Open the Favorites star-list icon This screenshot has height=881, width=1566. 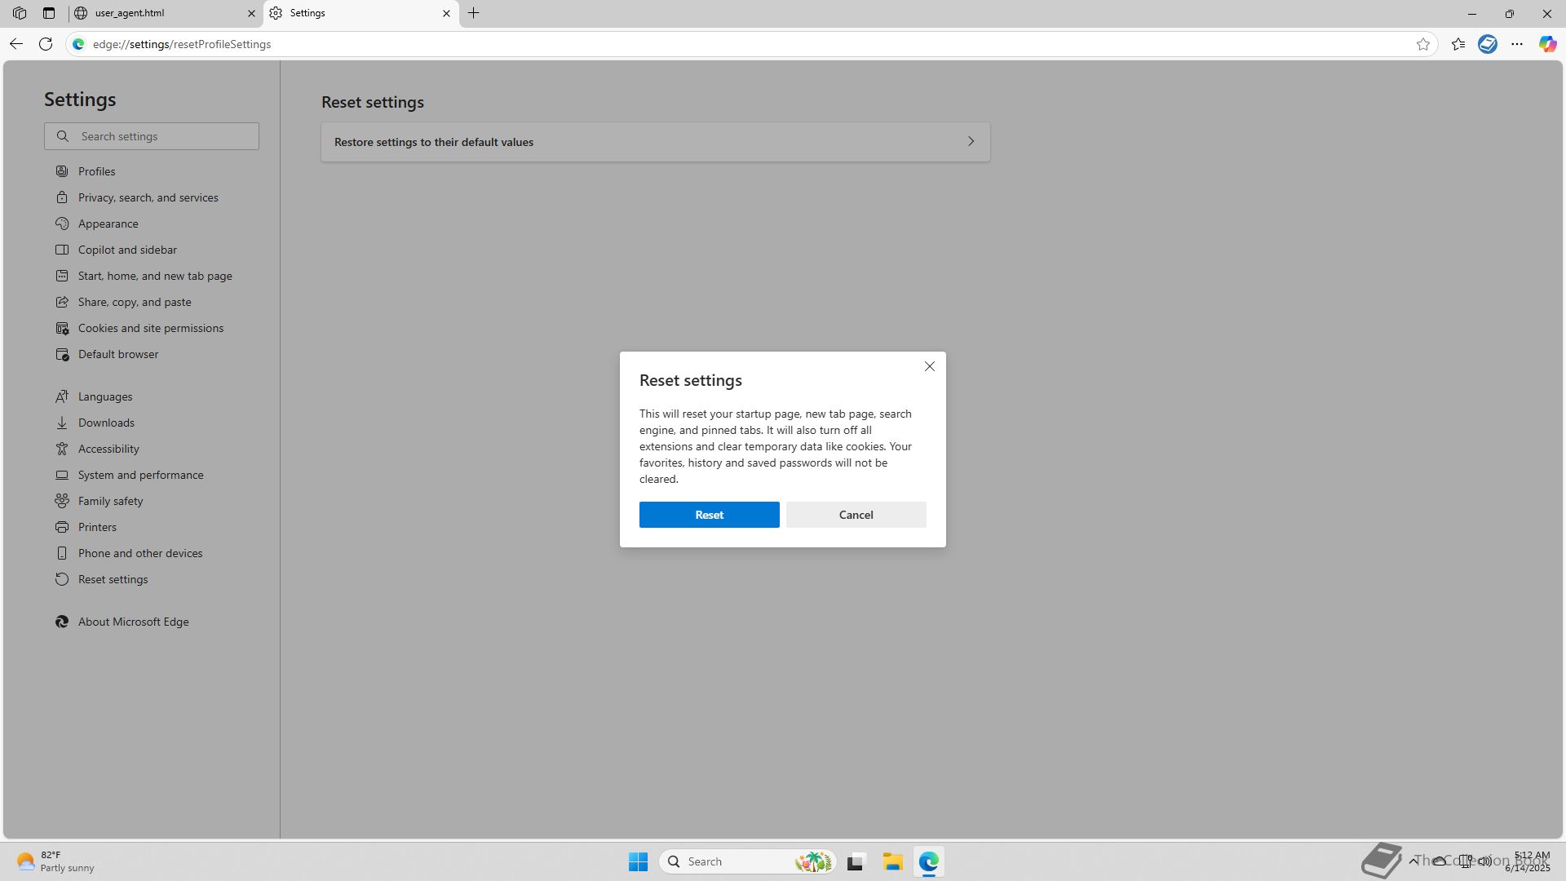1458,44
